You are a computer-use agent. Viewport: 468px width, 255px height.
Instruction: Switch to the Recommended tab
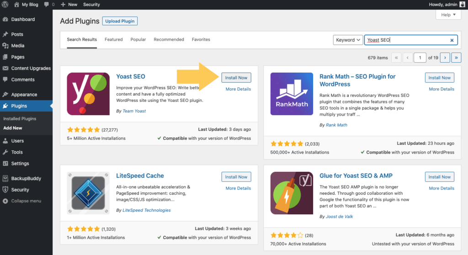click(x=169, y=39)
